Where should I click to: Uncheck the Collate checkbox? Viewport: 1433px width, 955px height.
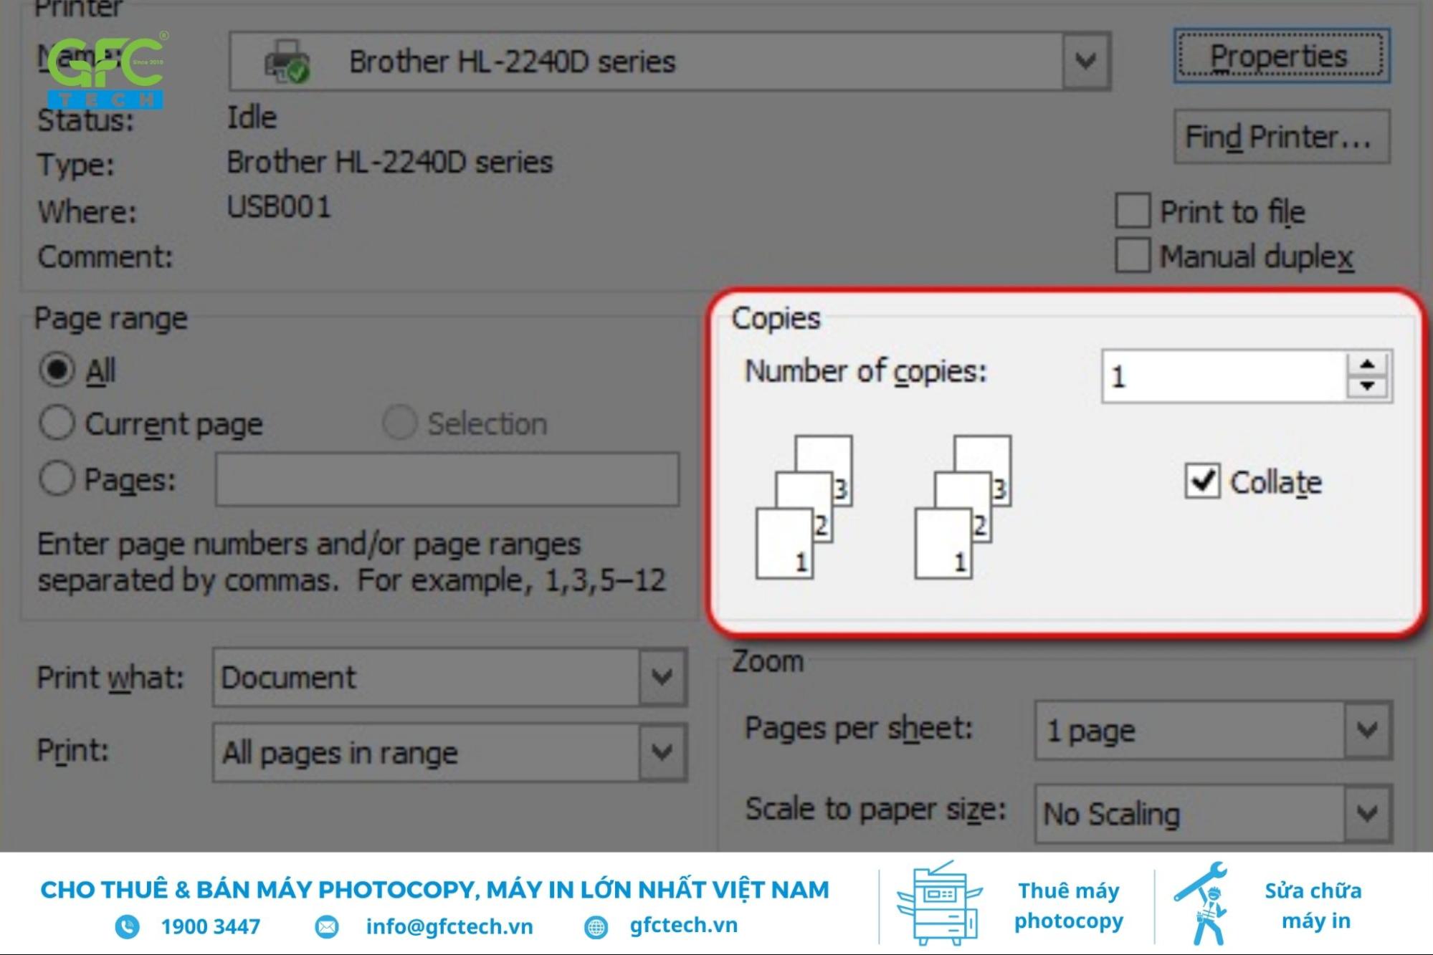(1202, 481)
